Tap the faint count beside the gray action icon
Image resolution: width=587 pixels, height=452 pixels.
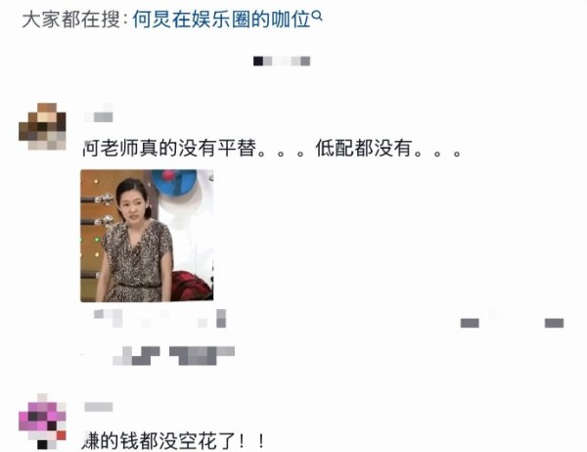tap(494, 314)
